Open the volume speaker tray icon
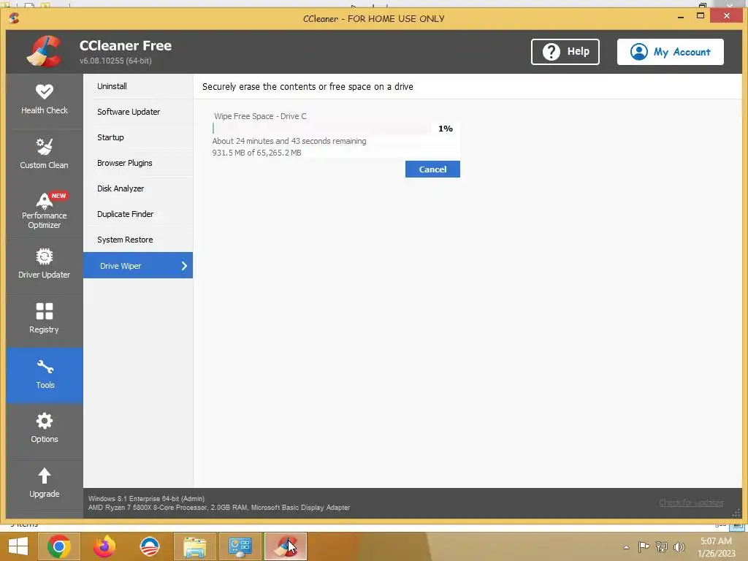 [679, 546]
